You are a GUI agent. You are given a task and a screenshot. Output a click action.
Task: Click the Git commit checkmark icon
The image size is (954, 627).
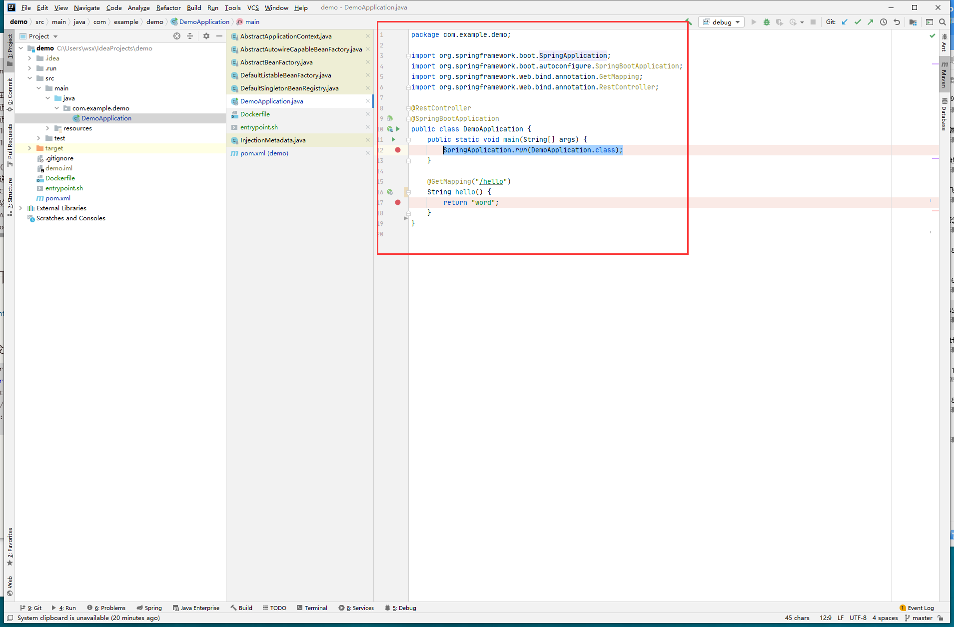point(858,22)
